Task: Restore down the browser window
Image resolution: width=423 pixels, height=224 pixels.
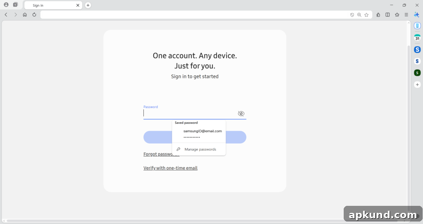Action: (x=404, y=5)
